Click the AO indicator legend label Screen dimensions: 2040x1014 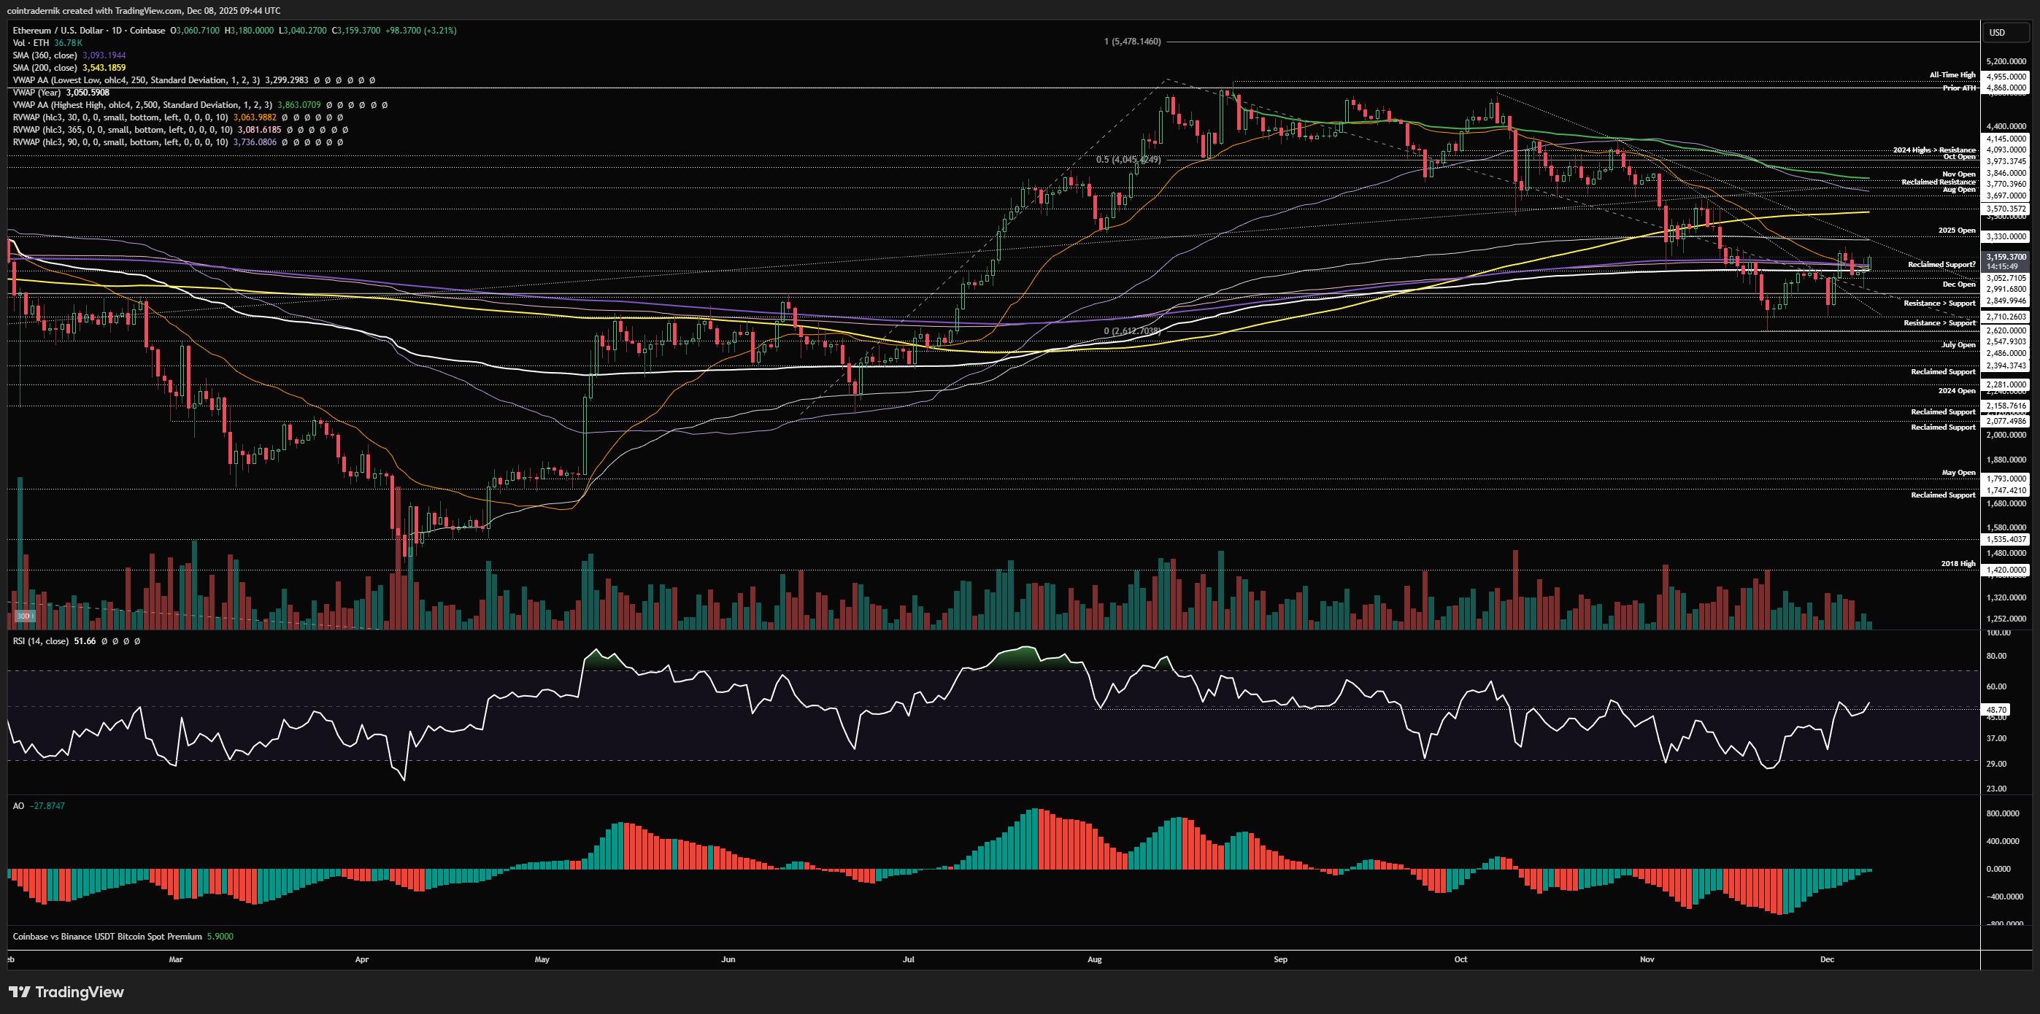click(18, 806)
